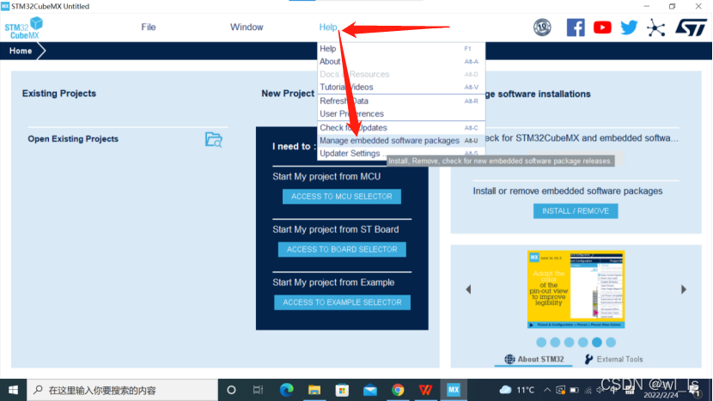
Task: Click the battery icon in system tray
Action: (574, 390)
